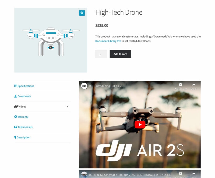Click the Testimonials quotation mark icon
Viewport: 215px width, 178px height.
point(15,127)
